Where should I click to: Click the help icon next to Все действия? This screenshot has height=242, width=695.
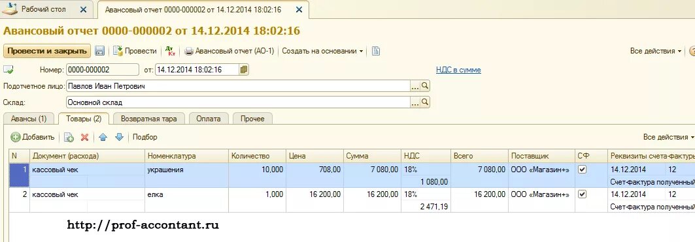pyautogui.click(x=692, y=51)
